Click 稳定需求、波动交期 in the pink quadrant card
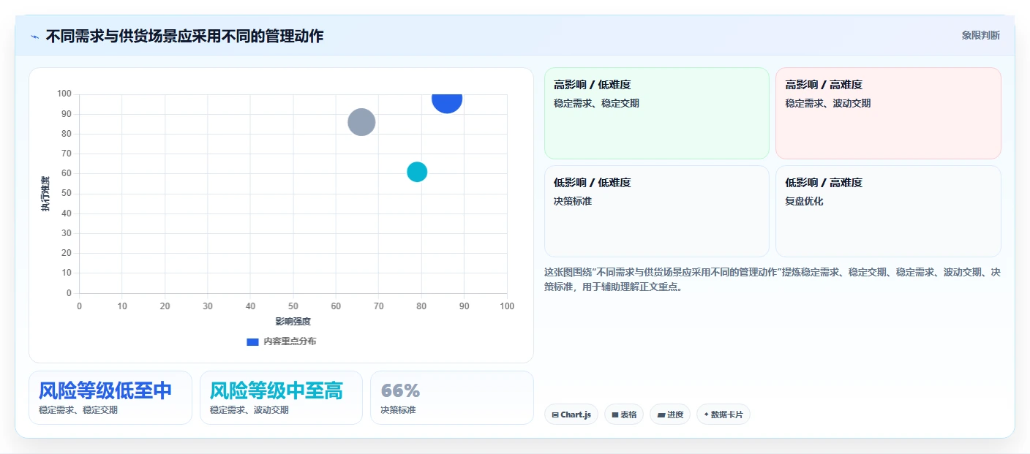Viewport: 1030px width, 454px height. click(x=828, y=103)
